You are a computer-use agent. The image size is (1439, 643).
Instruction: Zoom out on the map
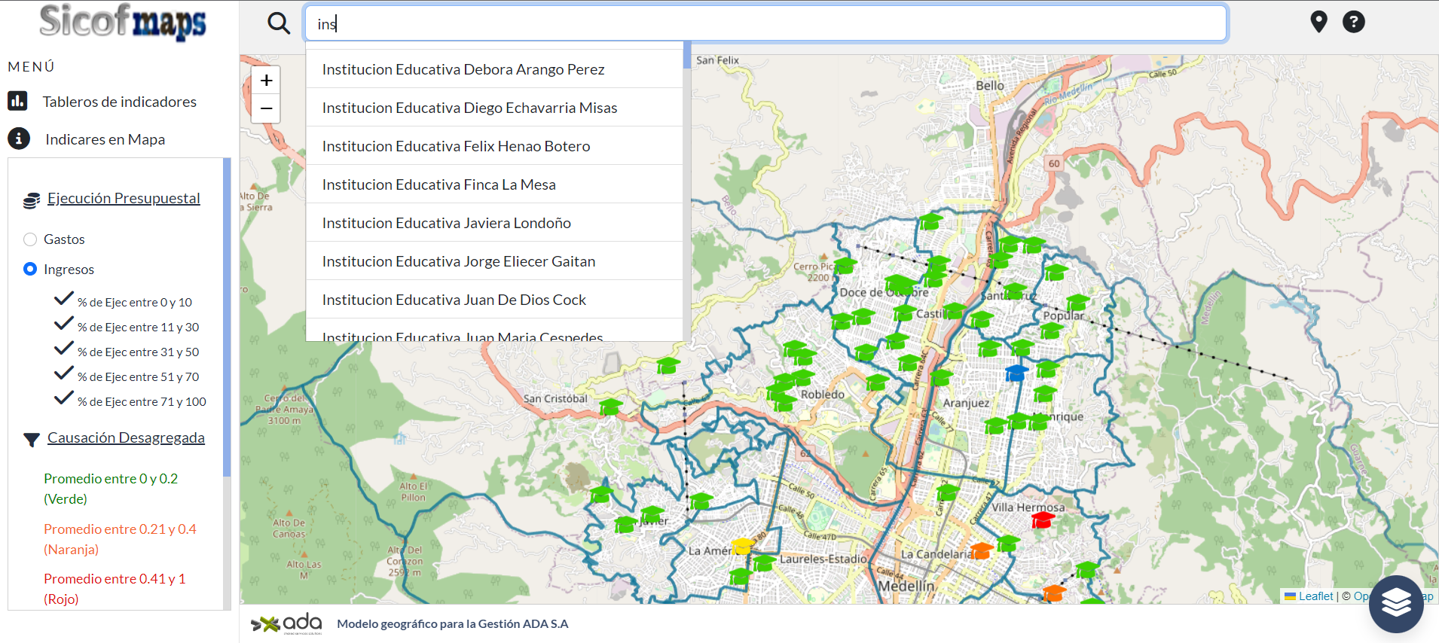pyautogui.click(x=266, y=108)
